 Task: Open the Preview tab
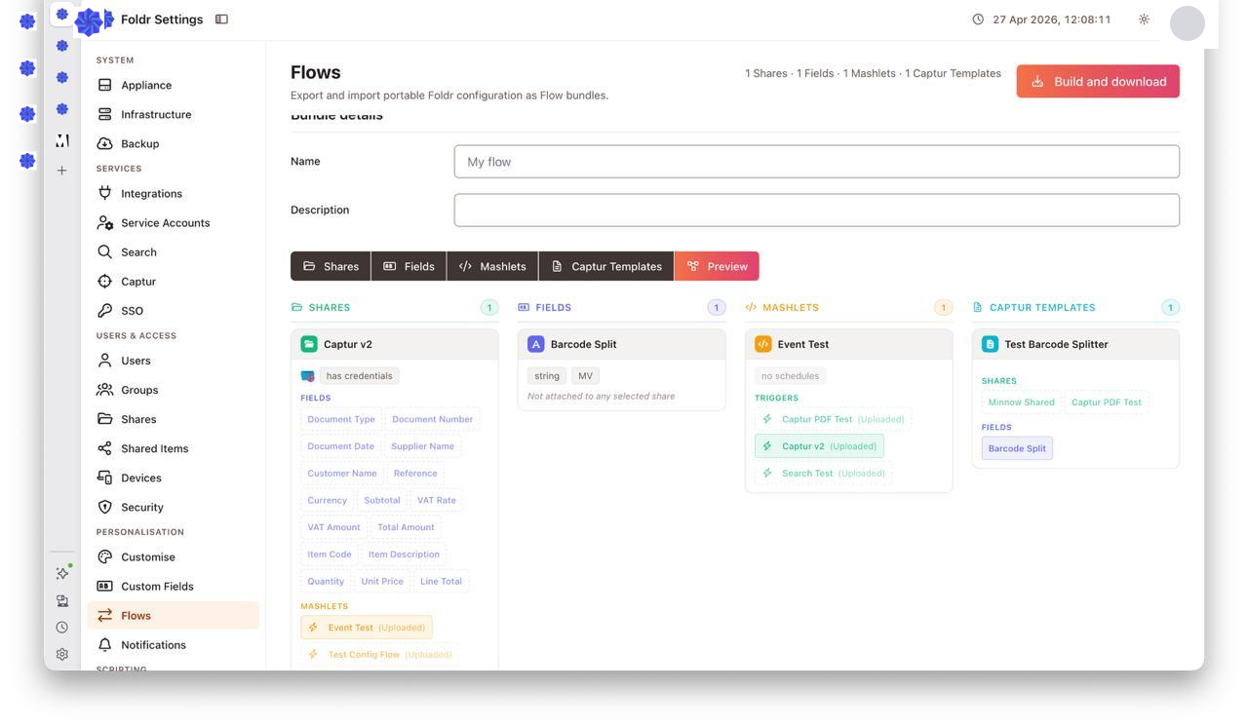717,265
